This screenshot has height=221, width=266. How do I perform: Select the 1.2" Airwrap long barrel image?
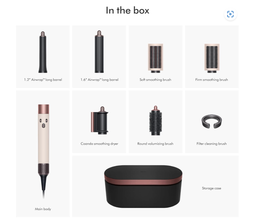(43, 52)
